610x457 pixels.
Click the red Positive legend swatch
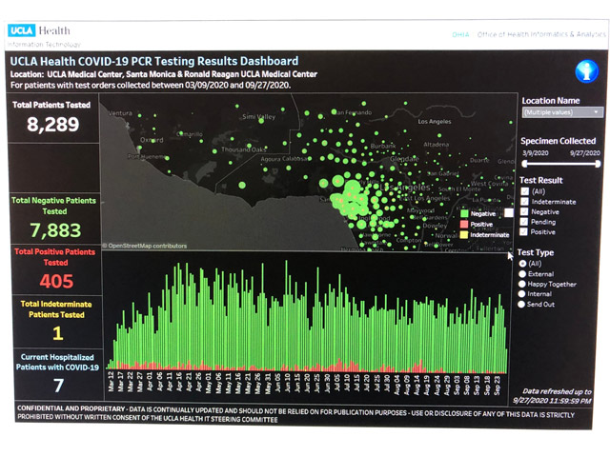[x=464, y=225]
